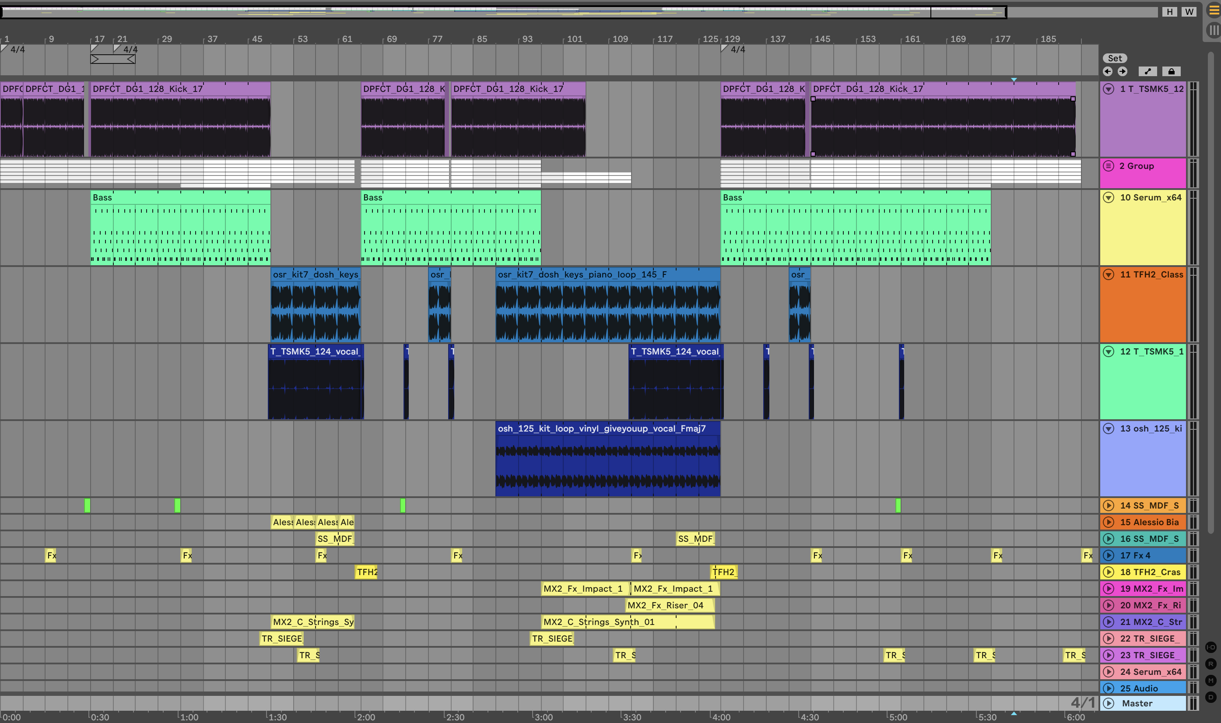Click the 17 Fx 4 track title
The width and height of the screenshot is (1221, 723).
(1135, 555)
